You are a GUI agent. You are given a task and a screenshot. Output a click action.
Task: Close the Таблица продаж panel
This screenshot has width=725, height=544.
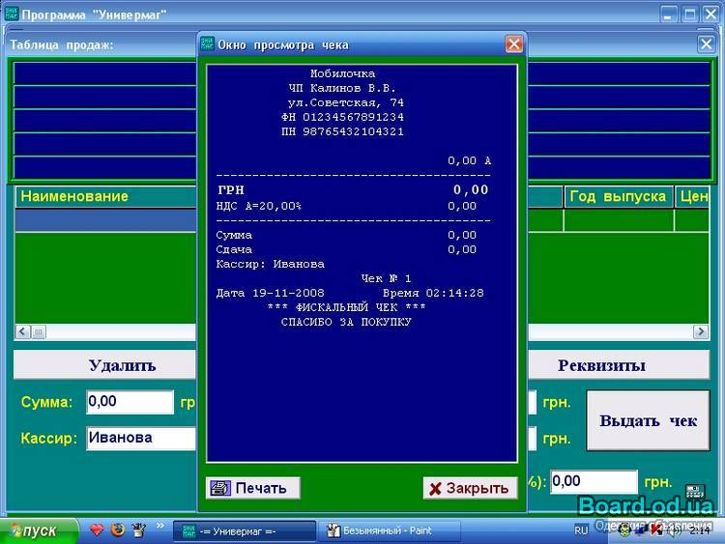[706, 44]
